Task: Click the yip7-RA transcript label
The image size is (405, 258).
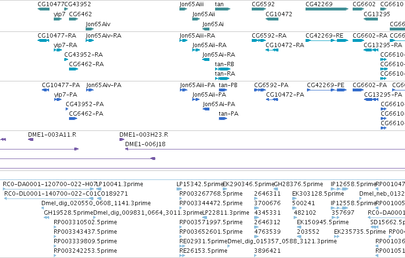Action: pyautogui.click(x=65, y=45)
